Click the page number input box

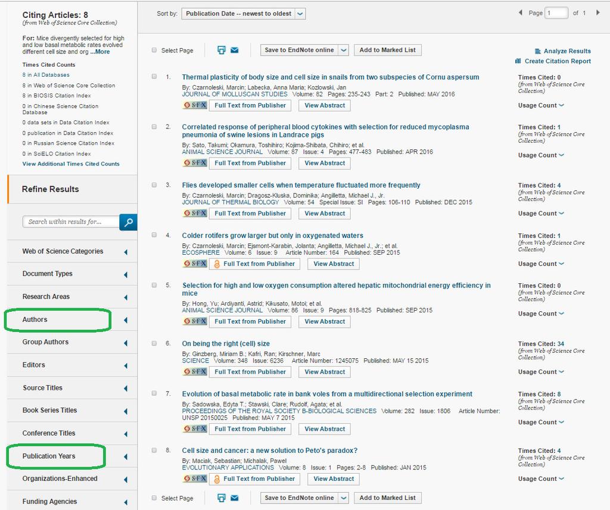(x=556, y=13)
